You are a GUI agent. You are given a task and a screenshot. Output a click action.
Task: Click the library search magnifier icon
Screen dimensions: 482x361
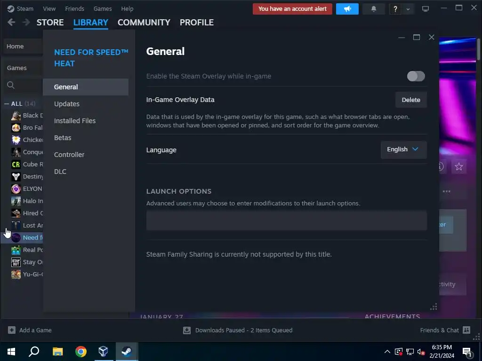coord(11,85)
